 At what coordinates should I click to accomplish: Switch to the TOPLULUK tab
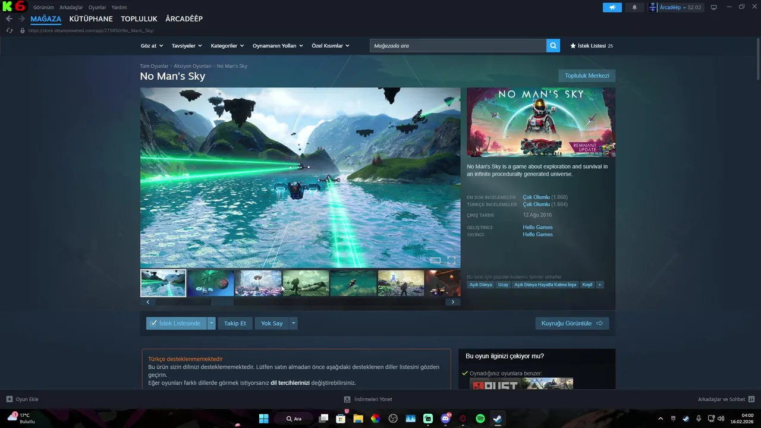click(139, 19)
